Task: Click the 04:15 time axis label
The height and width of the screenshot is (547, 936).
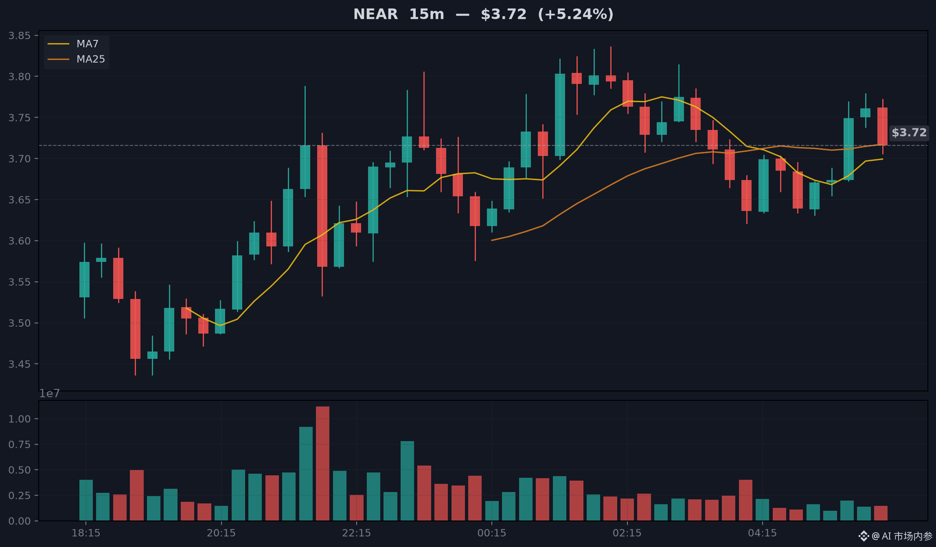Action: 762,533
